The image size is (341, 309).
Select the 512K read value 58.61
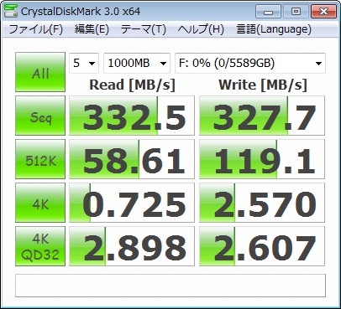[x=132, y=159]
